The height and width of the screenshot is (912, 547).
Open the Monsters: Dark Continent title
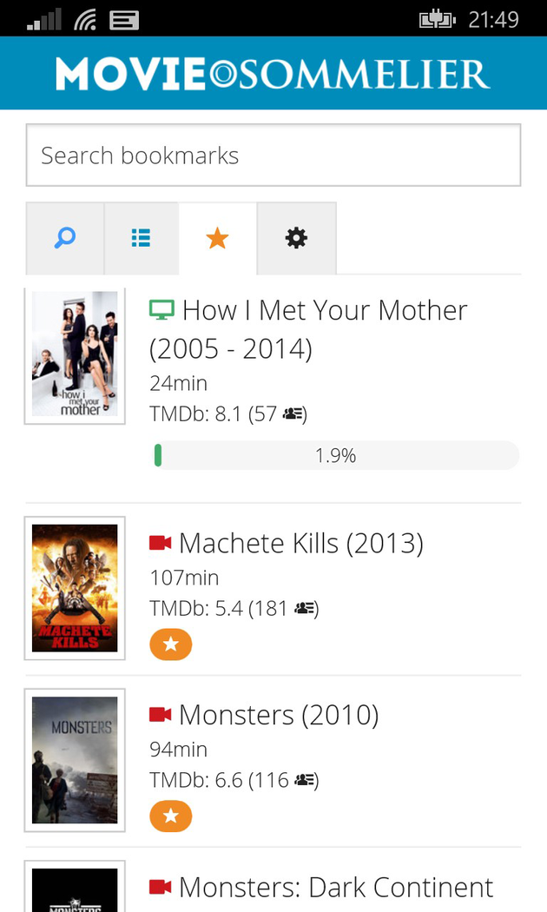pos(335,888)
